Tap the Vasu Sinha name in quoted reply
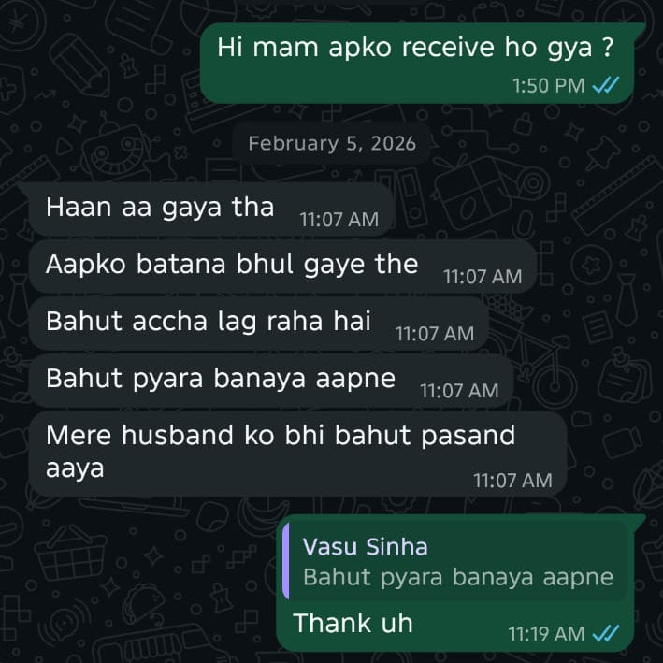 [366, 546]
